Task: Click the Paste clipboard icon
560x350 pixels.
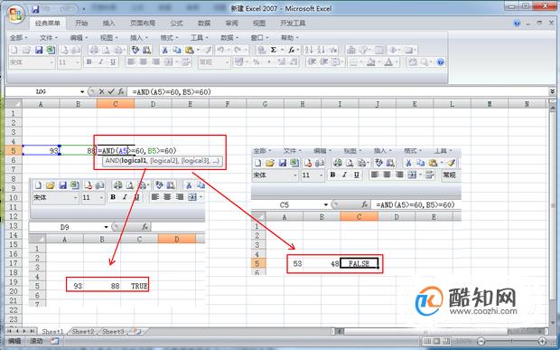Action: [190, 50]
